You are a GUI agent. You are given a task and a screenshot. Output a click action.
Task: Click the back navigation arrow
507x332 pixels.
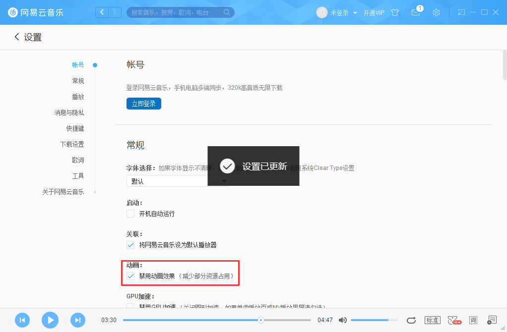tap(15, 37)
